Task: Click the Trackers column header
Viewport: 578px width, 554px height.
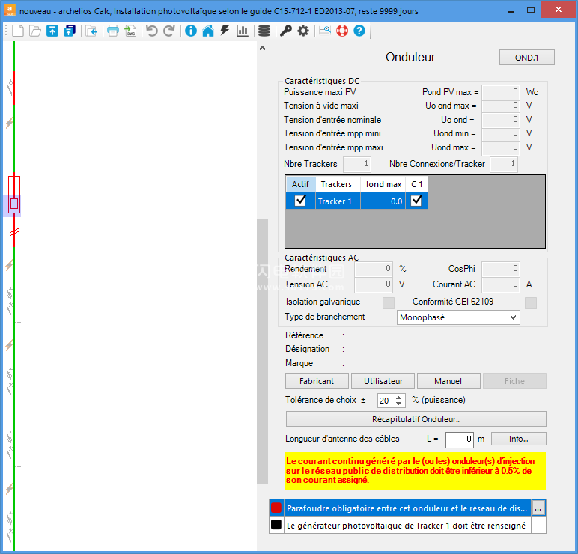Action: click(336, 184)
